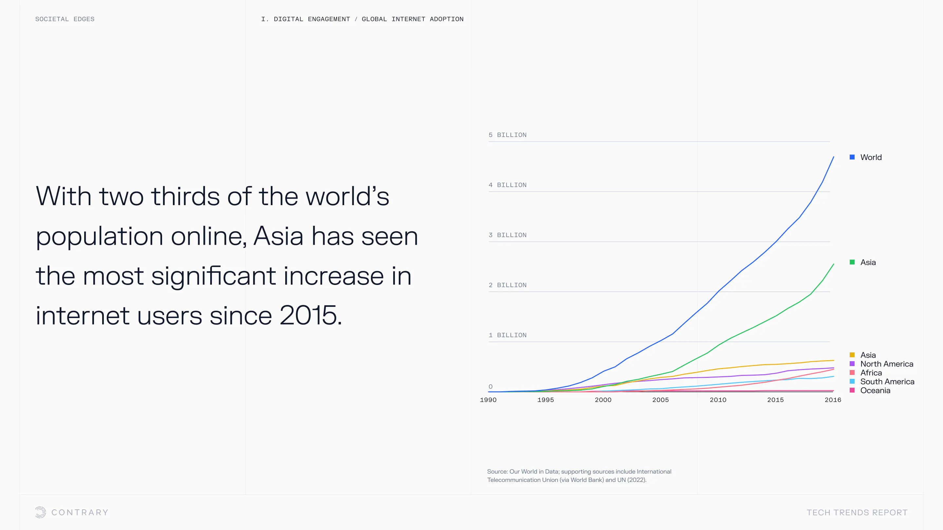Click the purple North America legend swatch

tap(852, 363)
